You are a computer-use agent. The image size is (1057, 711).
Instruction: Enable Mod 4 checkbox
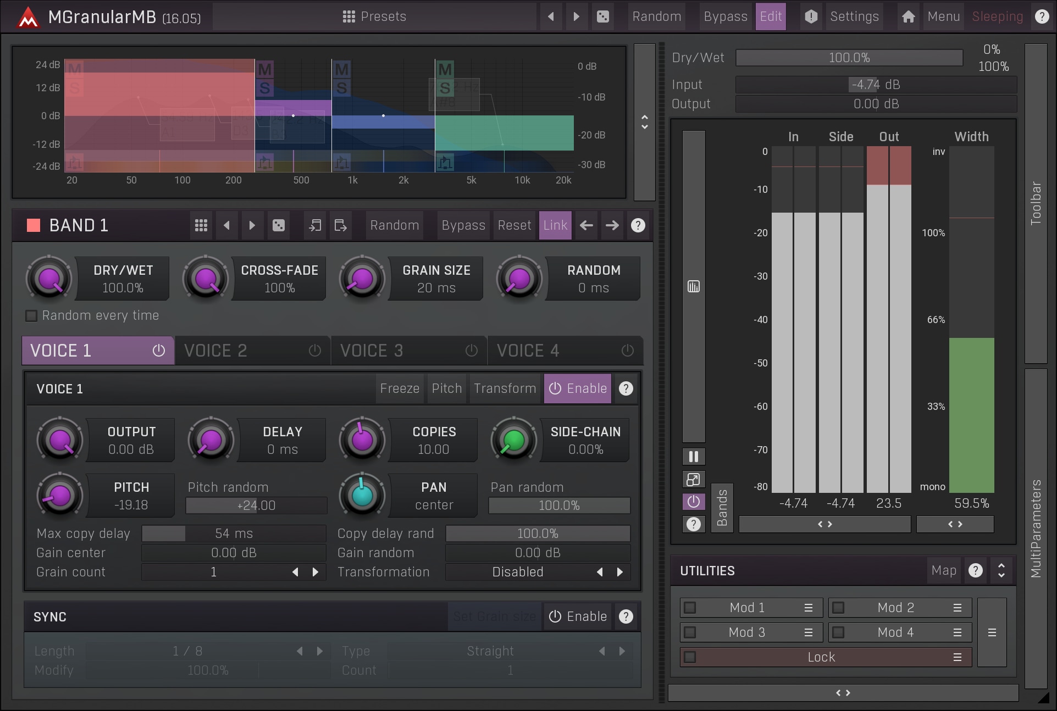pyautogui.click(x=838, y=632)
